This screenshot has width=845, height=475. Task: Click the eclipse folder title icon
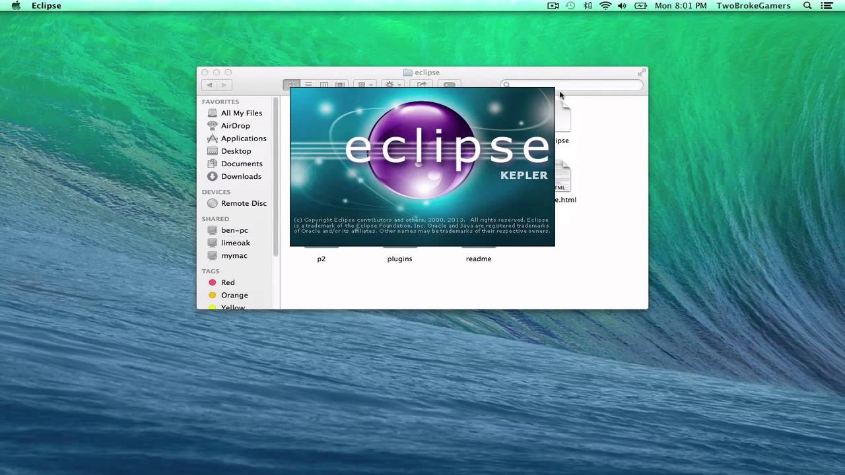pos(407,73)
